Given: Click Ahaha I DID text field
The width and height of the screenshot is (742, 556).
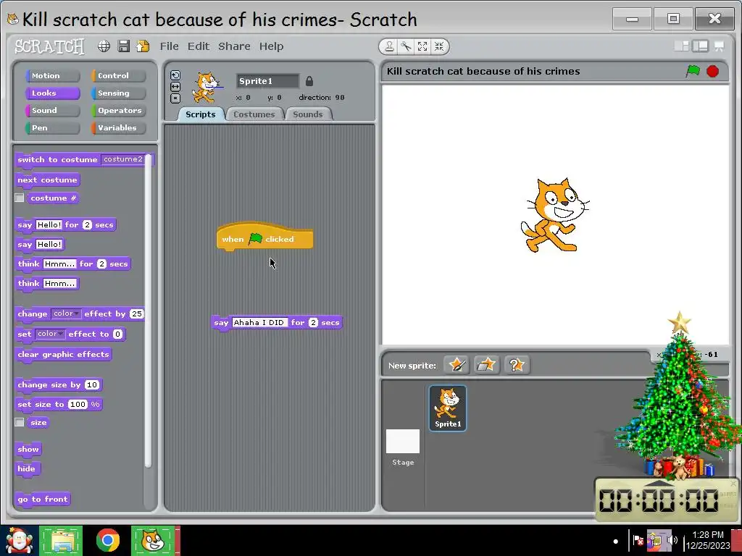Looking at the screenshot, I should 259,322.
